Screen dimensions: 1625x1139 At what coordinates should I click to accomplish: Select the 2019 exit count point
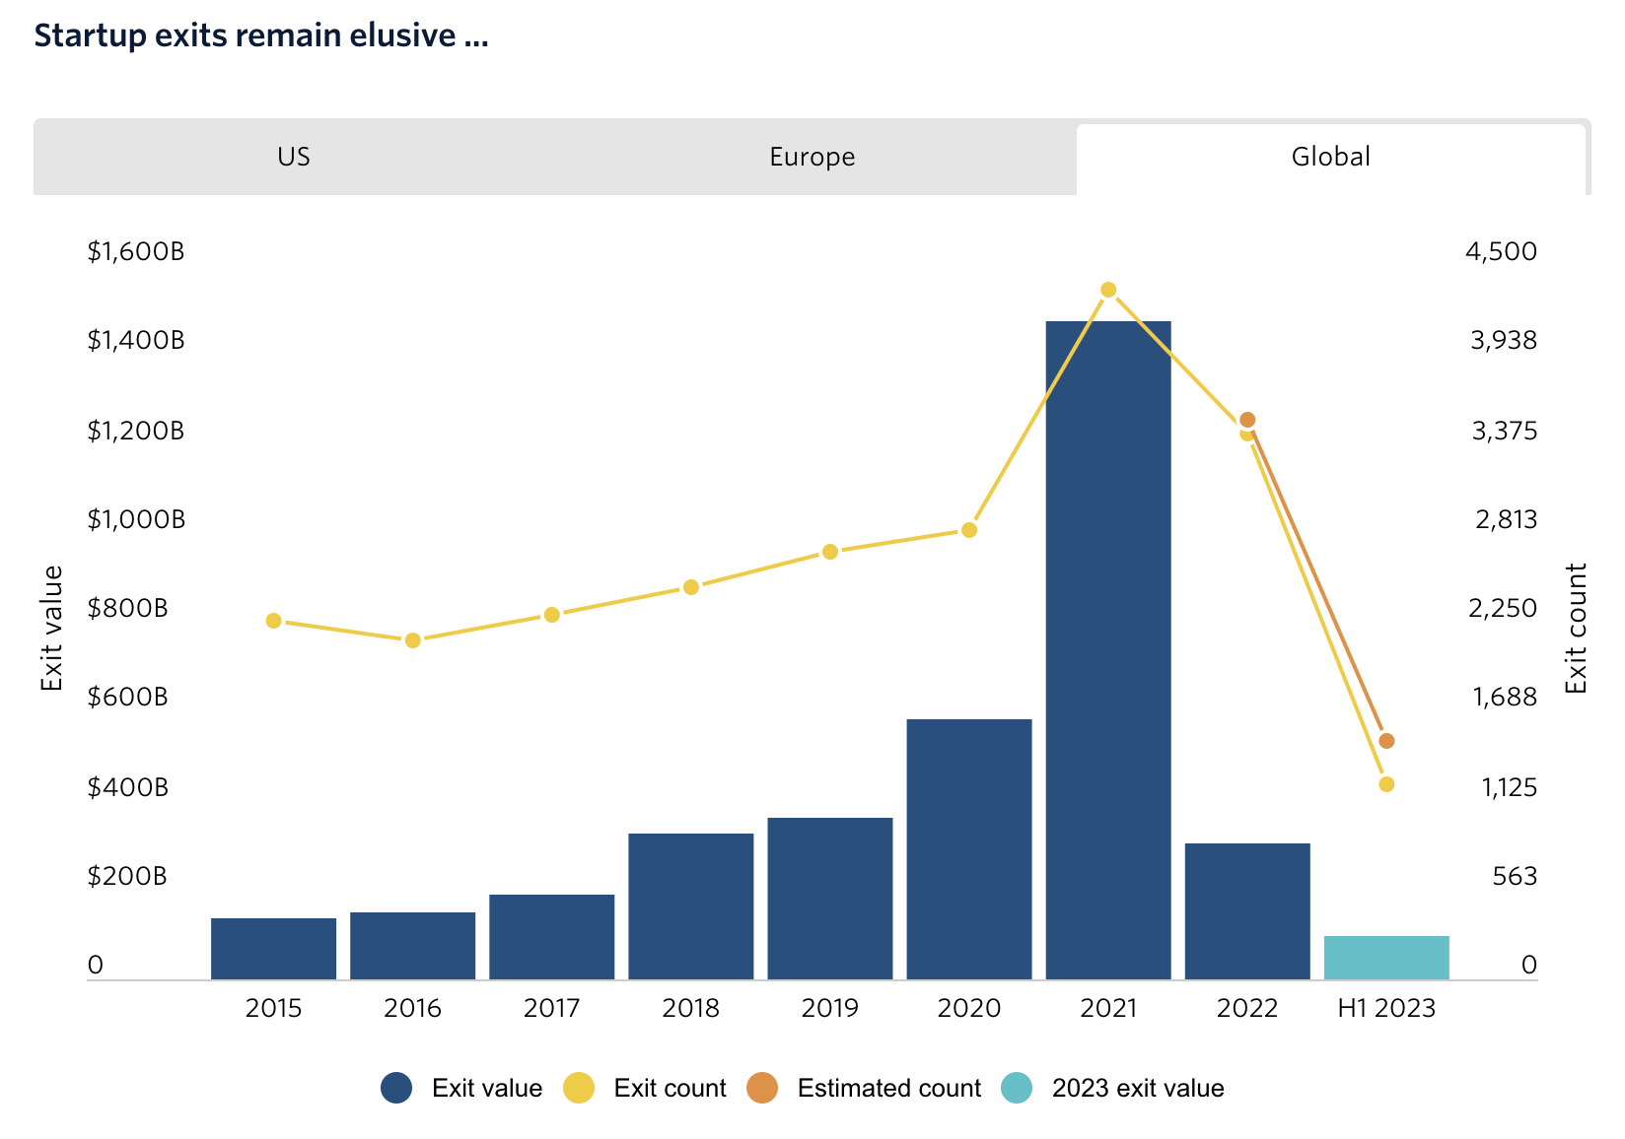tap(830, 552)
